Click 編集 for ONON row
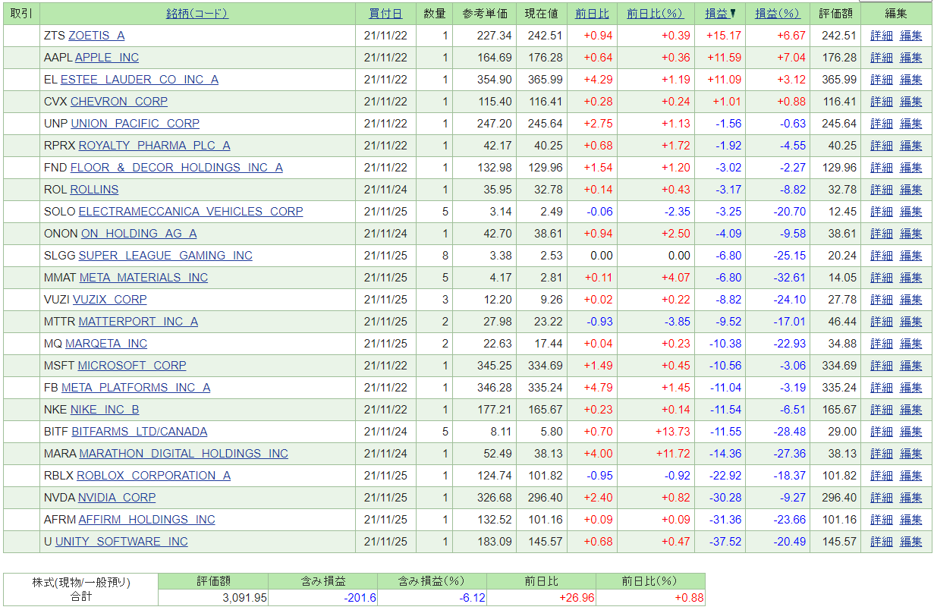Image resolution: width=934 pixels, height=610 pixels. click(911, 234)
